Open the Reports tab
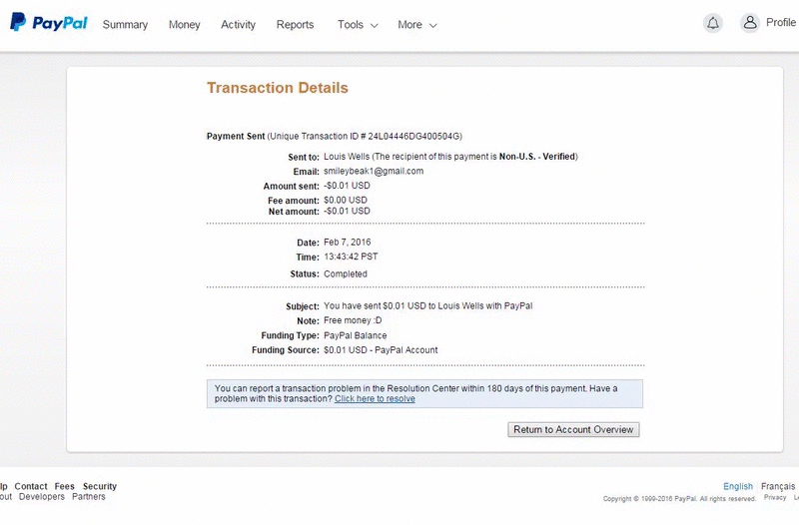Screen dimensions: 799x525 point(295,24)
